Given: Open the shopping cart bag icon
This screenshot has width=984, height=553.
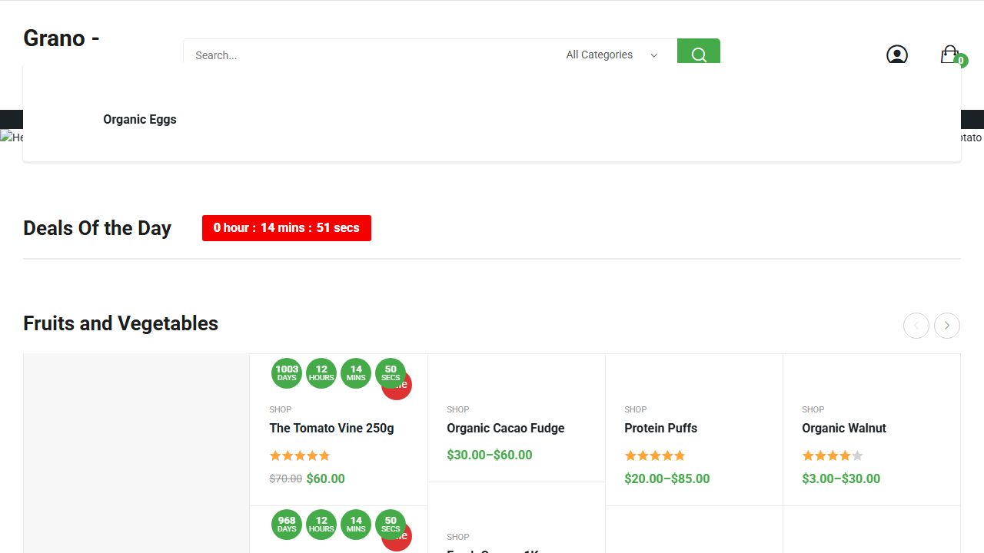Looking at the screenshot, I should pos(950,55).
